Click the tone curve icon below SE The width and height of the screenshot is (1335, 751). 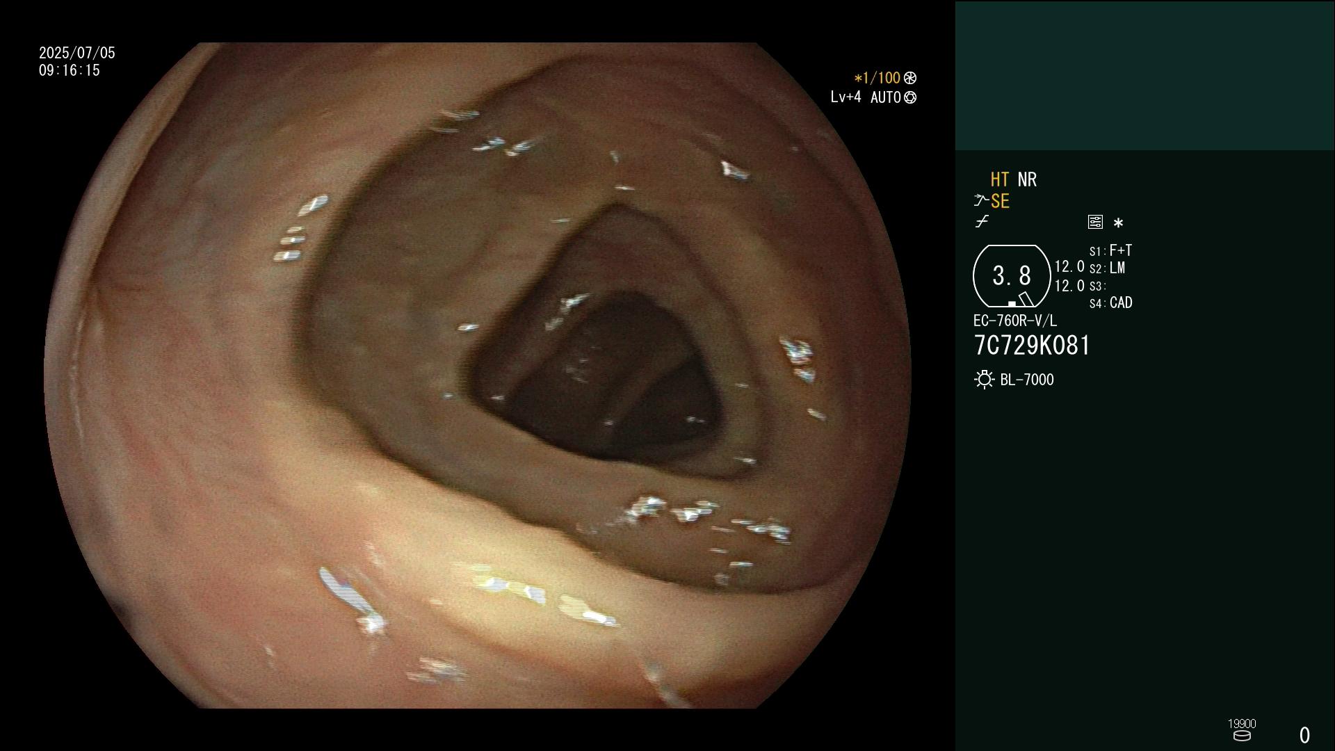pos(982,222)
